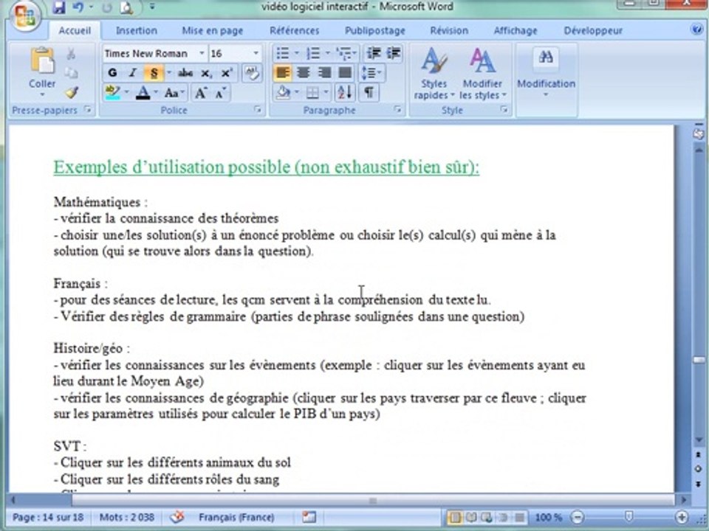Image resolution: width=709 pixels, height=531 pixels.
Task: Zoom out with the minus button
Action: point(578,517)
